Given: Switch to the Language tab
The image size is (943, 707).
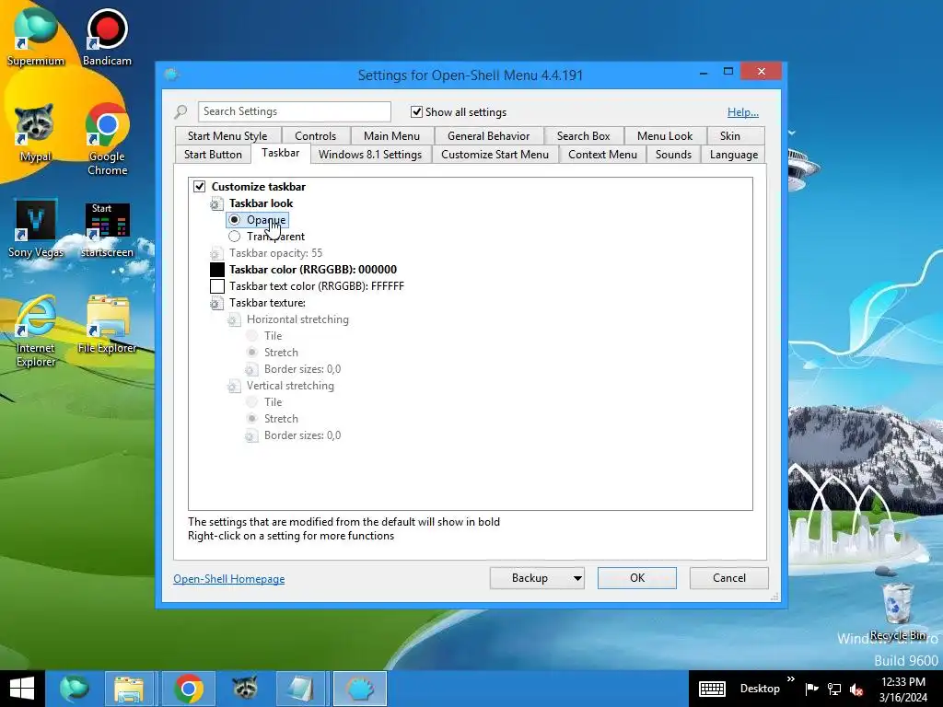Looking at the screenshot, I should point(734,155).
